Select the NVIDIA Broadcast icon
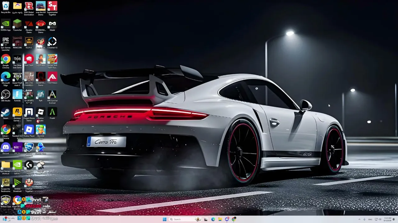This screenshot has height=223, width=398. tap(17, 186)
